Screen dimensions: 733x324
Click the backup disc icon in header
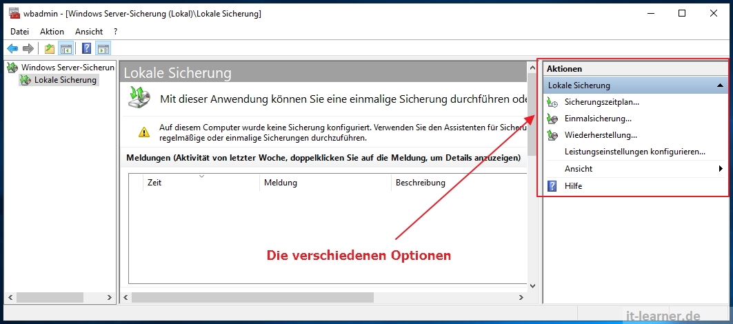139,97
